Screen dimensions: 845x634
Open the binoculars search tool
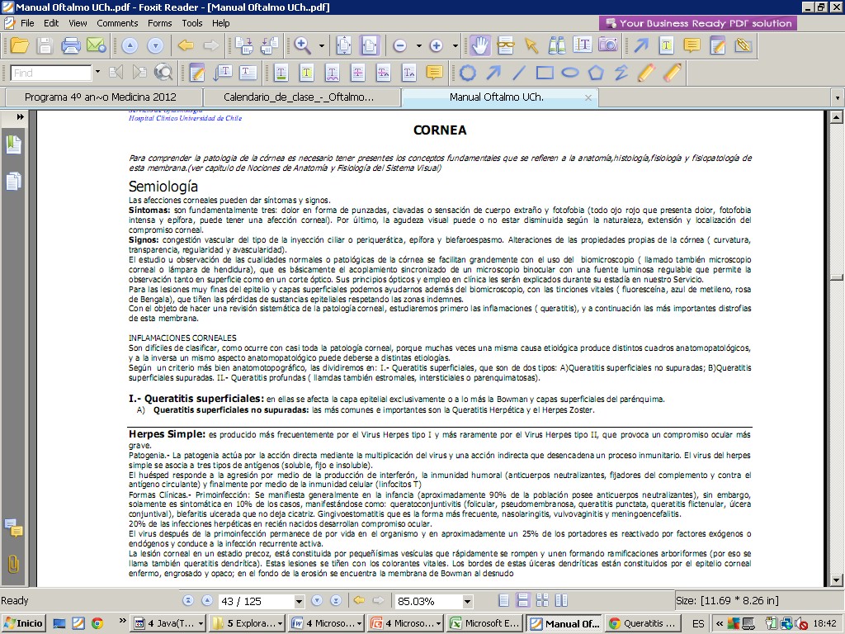tap(557, 45)
